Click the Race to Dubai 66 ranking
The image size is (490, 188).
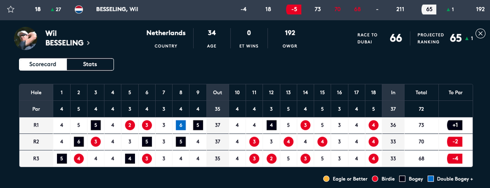click(395, 38)
